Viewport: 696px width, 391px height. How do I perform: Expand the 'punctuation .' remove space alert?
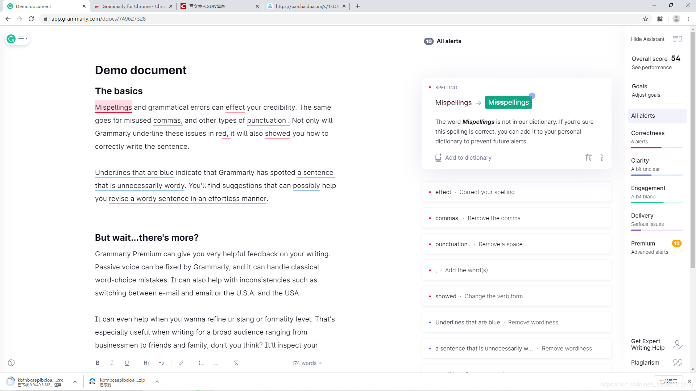[517, 244]
